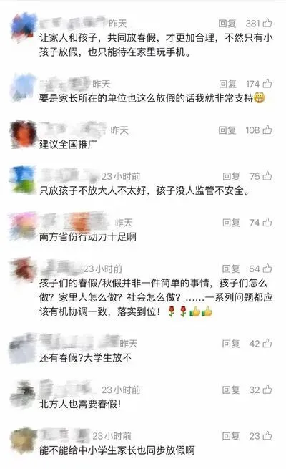The image size is (286, 469).
Task: Reply to the 381-like top comment
Action: [x=227, y=24]
